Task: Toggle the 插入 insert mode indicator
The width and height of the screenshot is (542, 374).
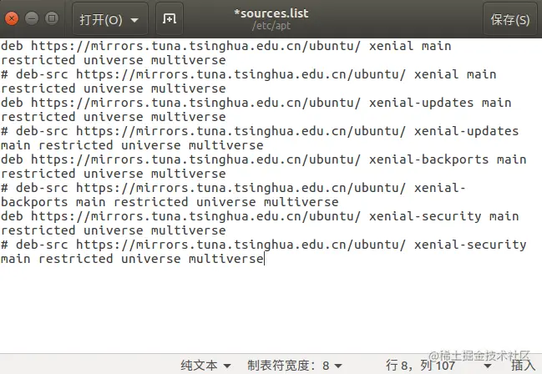Action: point(523,366)
